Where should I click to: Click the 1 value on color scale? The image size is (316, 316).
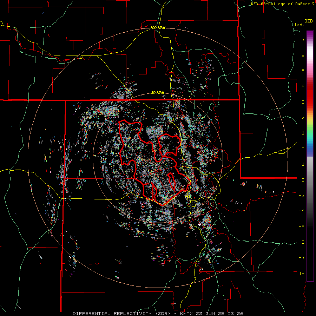(303, 133)
